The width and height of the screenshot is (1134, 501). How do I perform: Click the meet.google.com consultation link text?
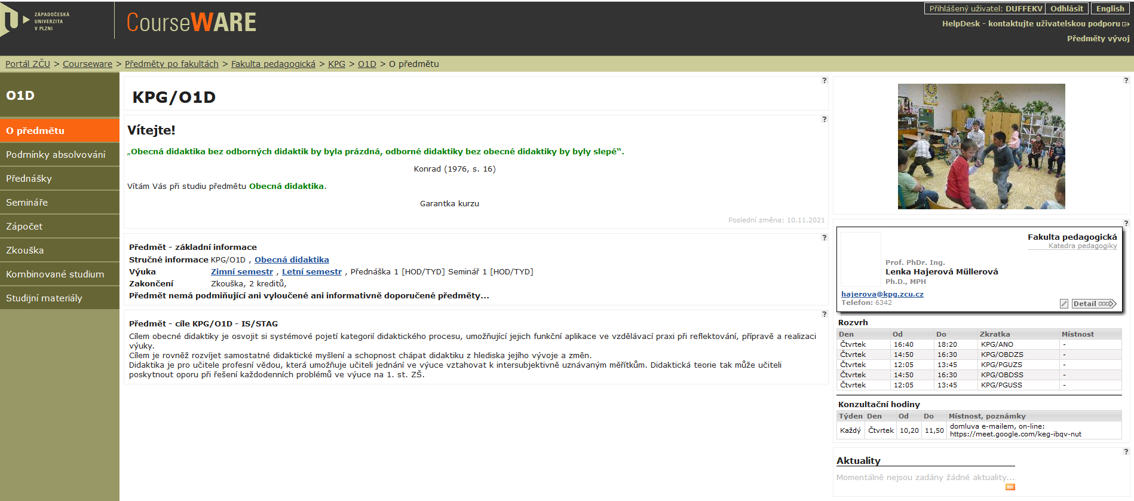pyautogui.click(x=1015, y=434)
